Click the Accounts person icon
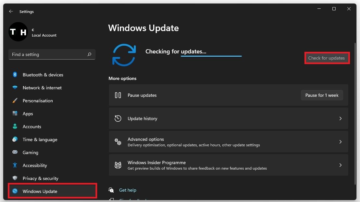360x202 pixels. (x=15, y=126)
